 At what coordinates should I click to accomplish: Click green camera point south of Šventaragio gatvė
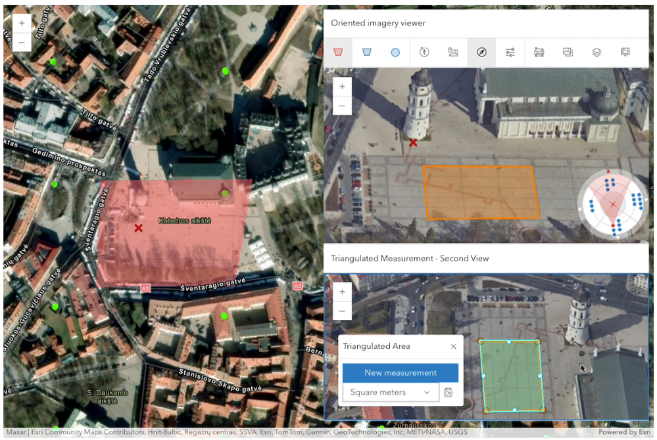(224, 316)
